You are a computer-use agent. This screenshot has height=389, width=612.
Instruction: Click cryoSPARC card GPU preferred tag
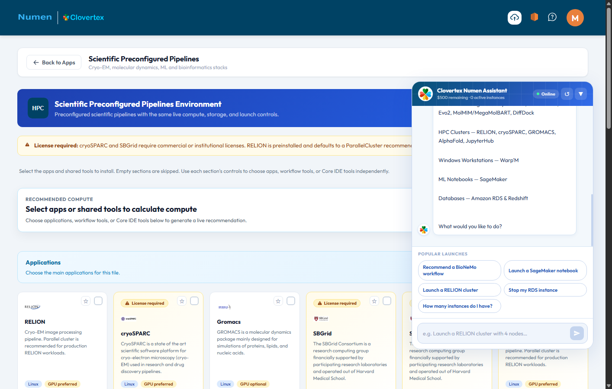pyautogui.click(x=158, y=384)
